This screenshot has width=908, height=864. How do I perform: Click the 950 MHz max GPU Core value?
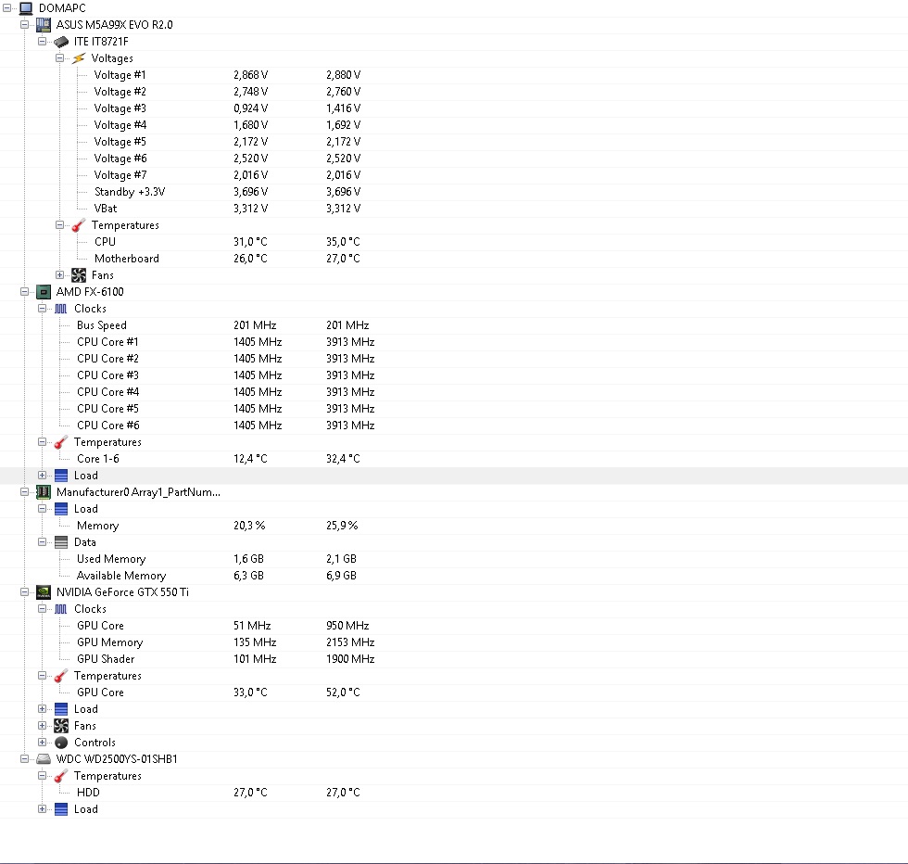[x=347, y=626]
